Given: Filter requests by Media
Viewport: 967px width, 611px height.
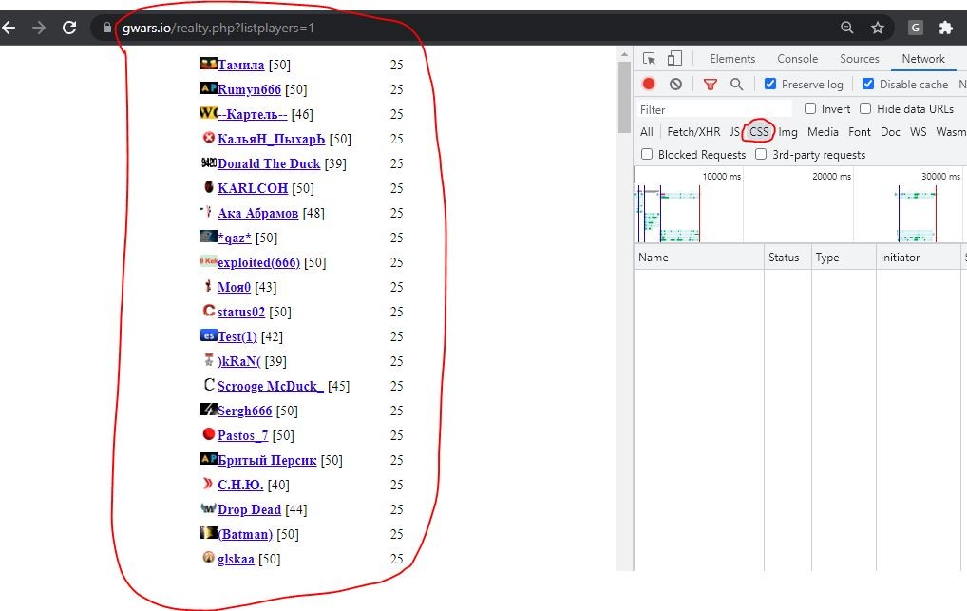Looking at the screenshot, I should 823,131.
